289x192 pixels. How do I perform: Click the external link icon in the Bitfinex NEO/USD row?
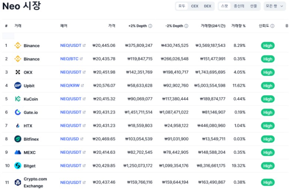(82, 139)
